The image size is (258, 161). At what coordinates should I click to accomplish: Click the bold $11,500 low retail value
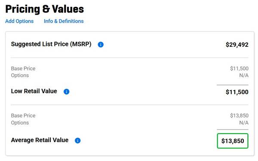click(237, 92)
